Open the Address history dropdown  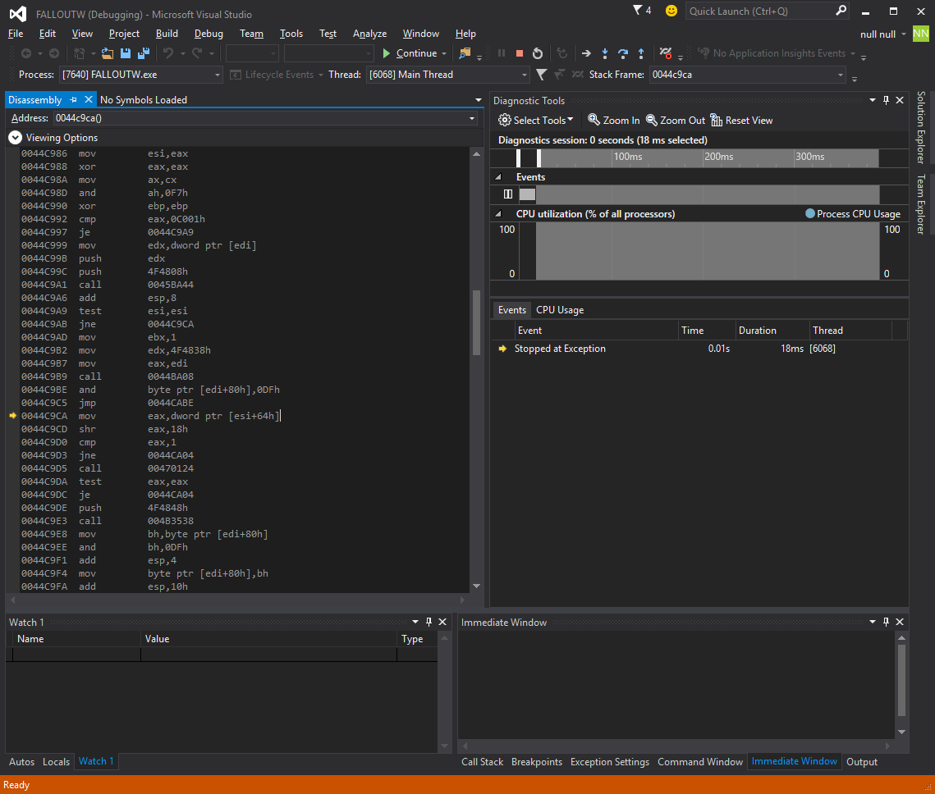tap(472, 118)
